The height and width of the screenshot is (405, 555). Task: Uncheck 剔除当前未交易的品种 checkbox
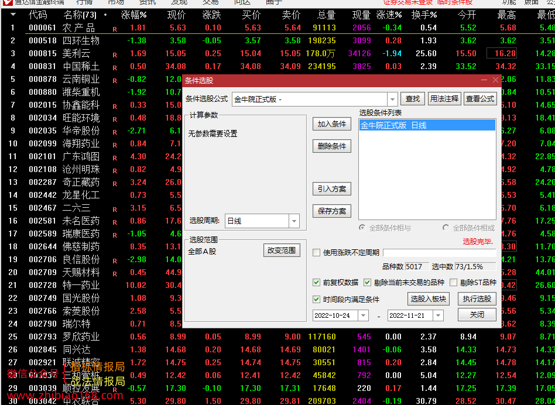tap(367, 282)
